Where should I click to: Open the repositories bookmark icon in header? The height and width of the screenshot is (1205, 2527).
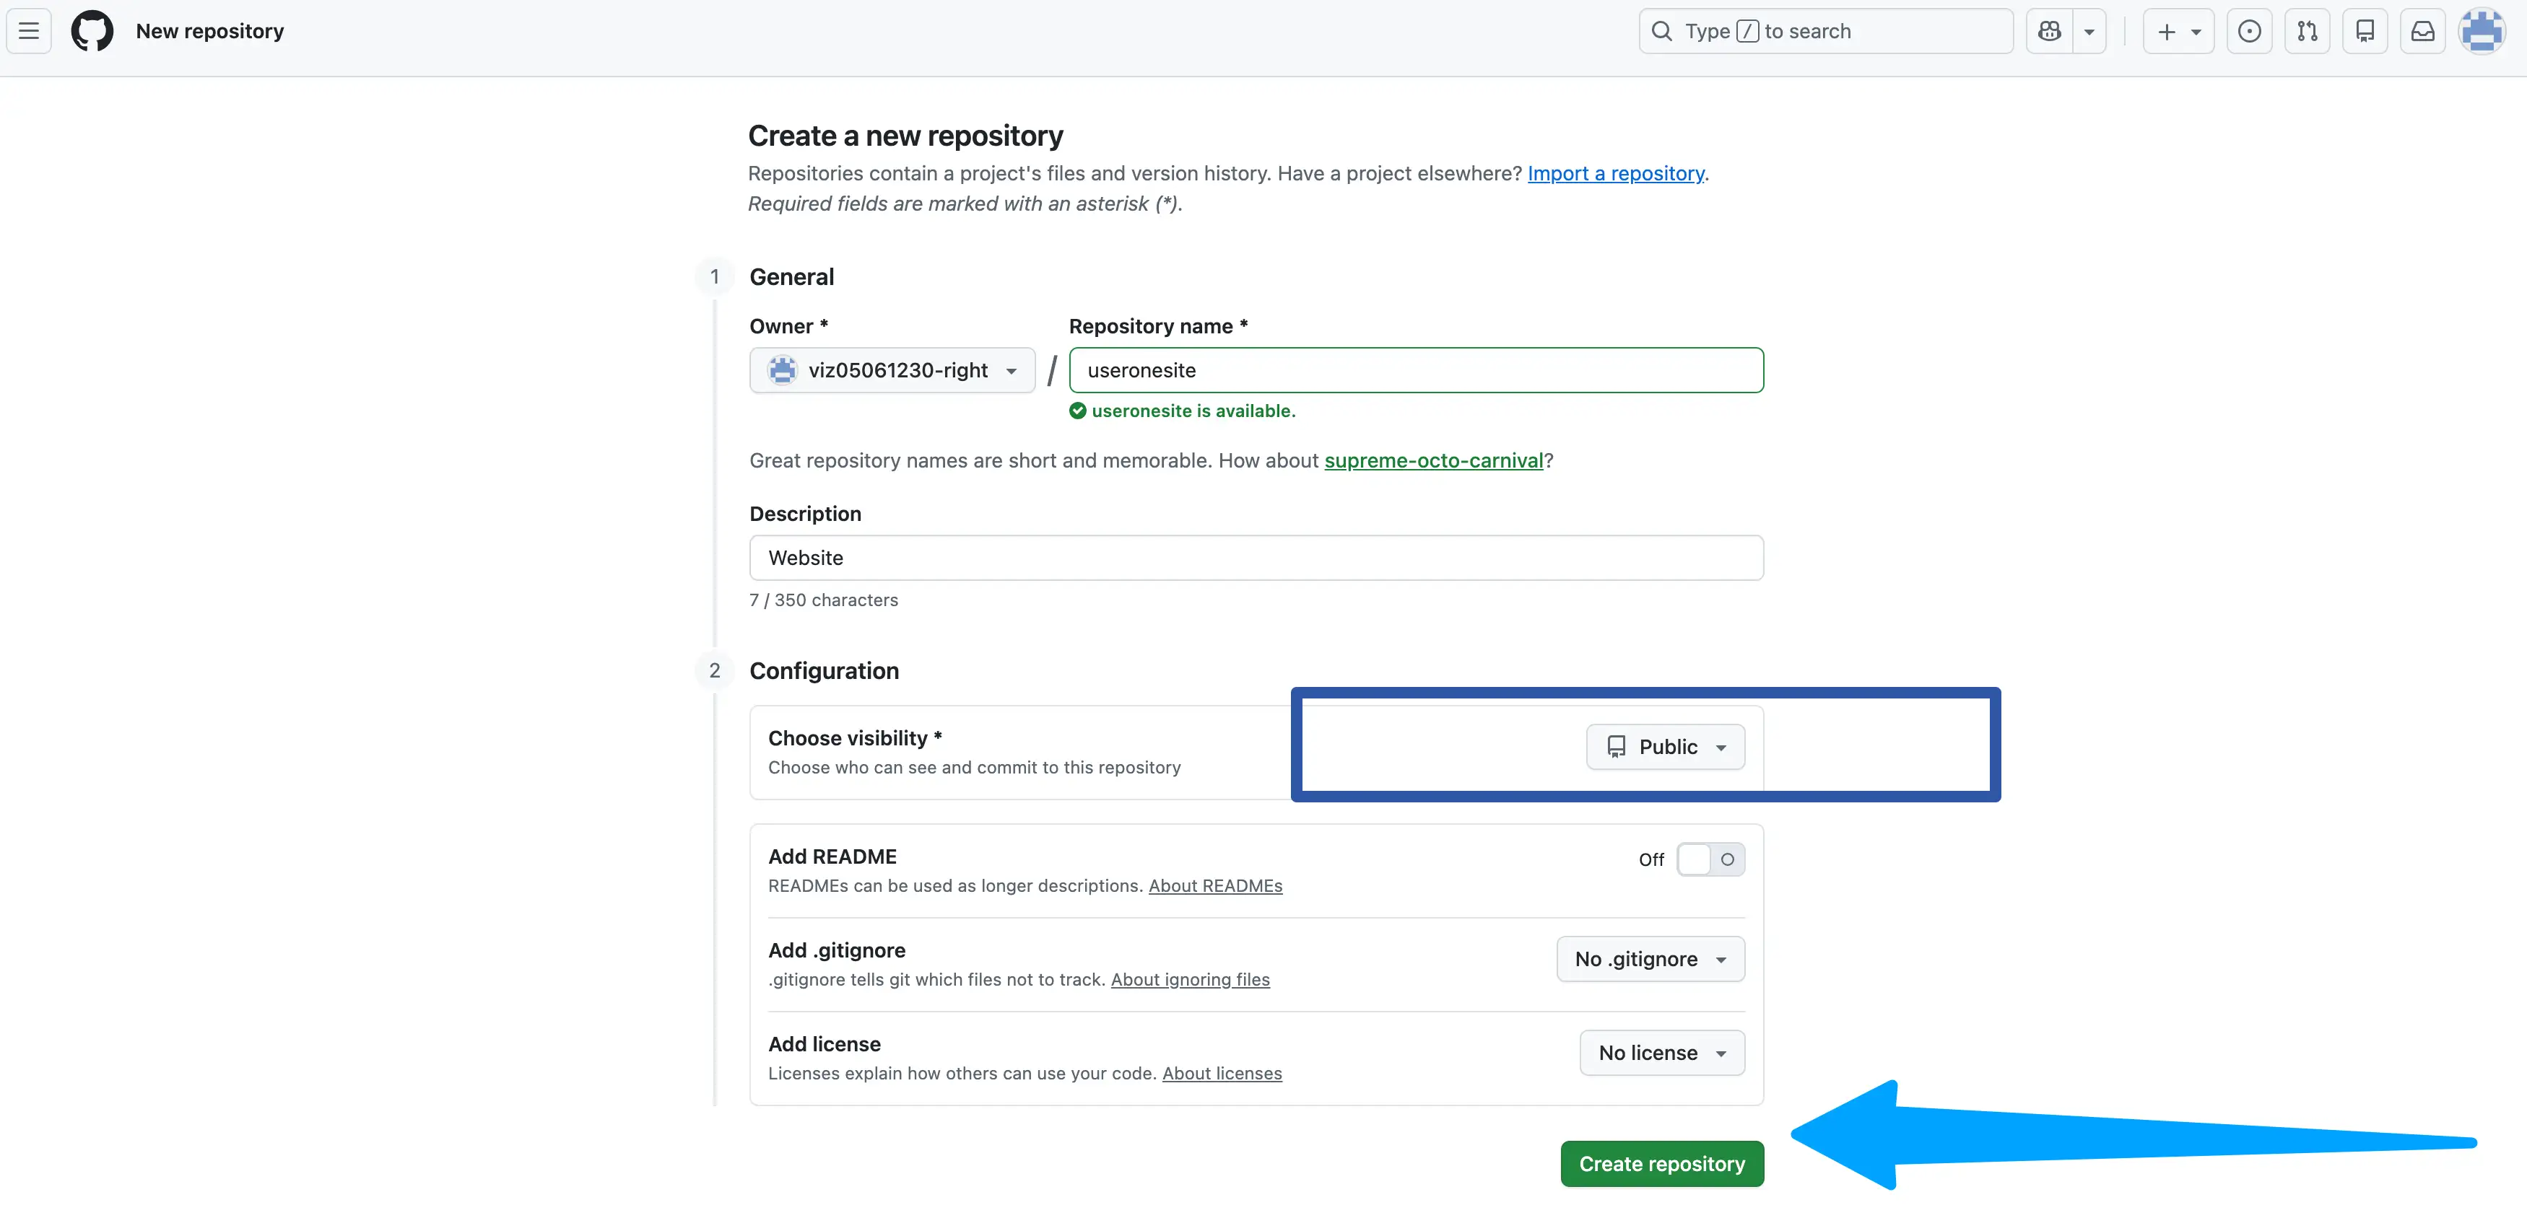coord(2365,30)
